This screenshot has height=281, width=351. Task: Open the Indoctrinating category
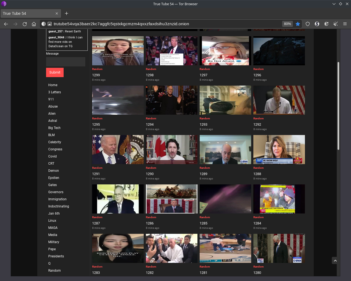click(x=59, y=206)
